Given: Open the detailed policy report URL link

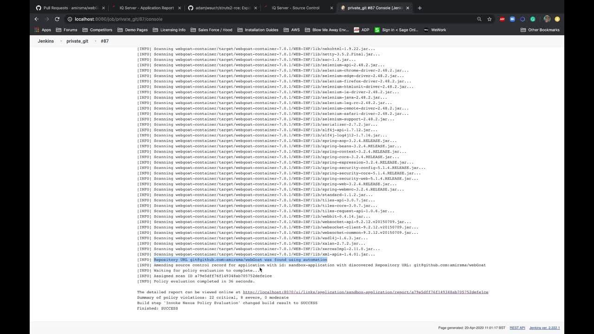Looking at the screenshot, I should pos(365,292).
